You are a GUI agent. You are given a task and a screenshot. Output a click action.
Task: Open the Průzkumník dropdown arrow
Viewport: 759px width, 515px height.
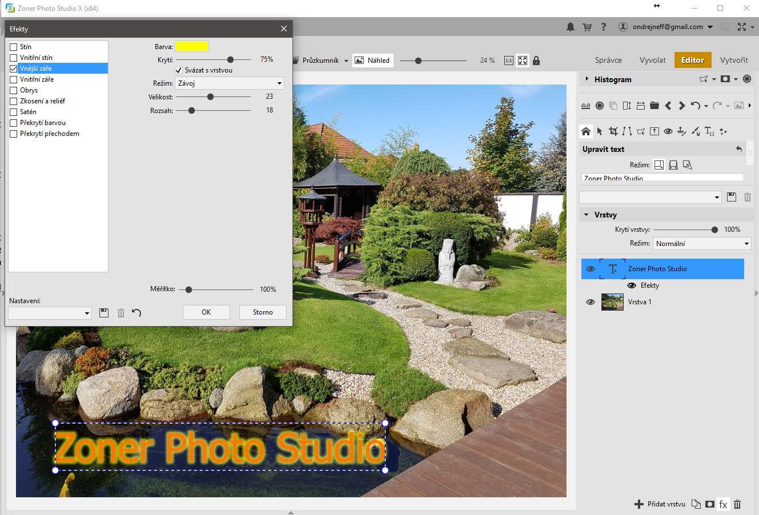[x=346, y=61]
